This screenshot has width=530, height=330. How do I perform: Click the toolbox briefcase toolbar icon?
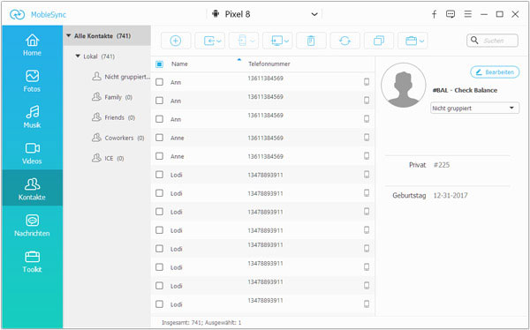(x=411, y=41)
